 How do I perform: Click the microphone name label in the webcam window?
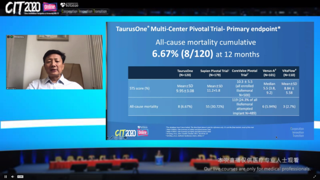(x=19, y=37)
